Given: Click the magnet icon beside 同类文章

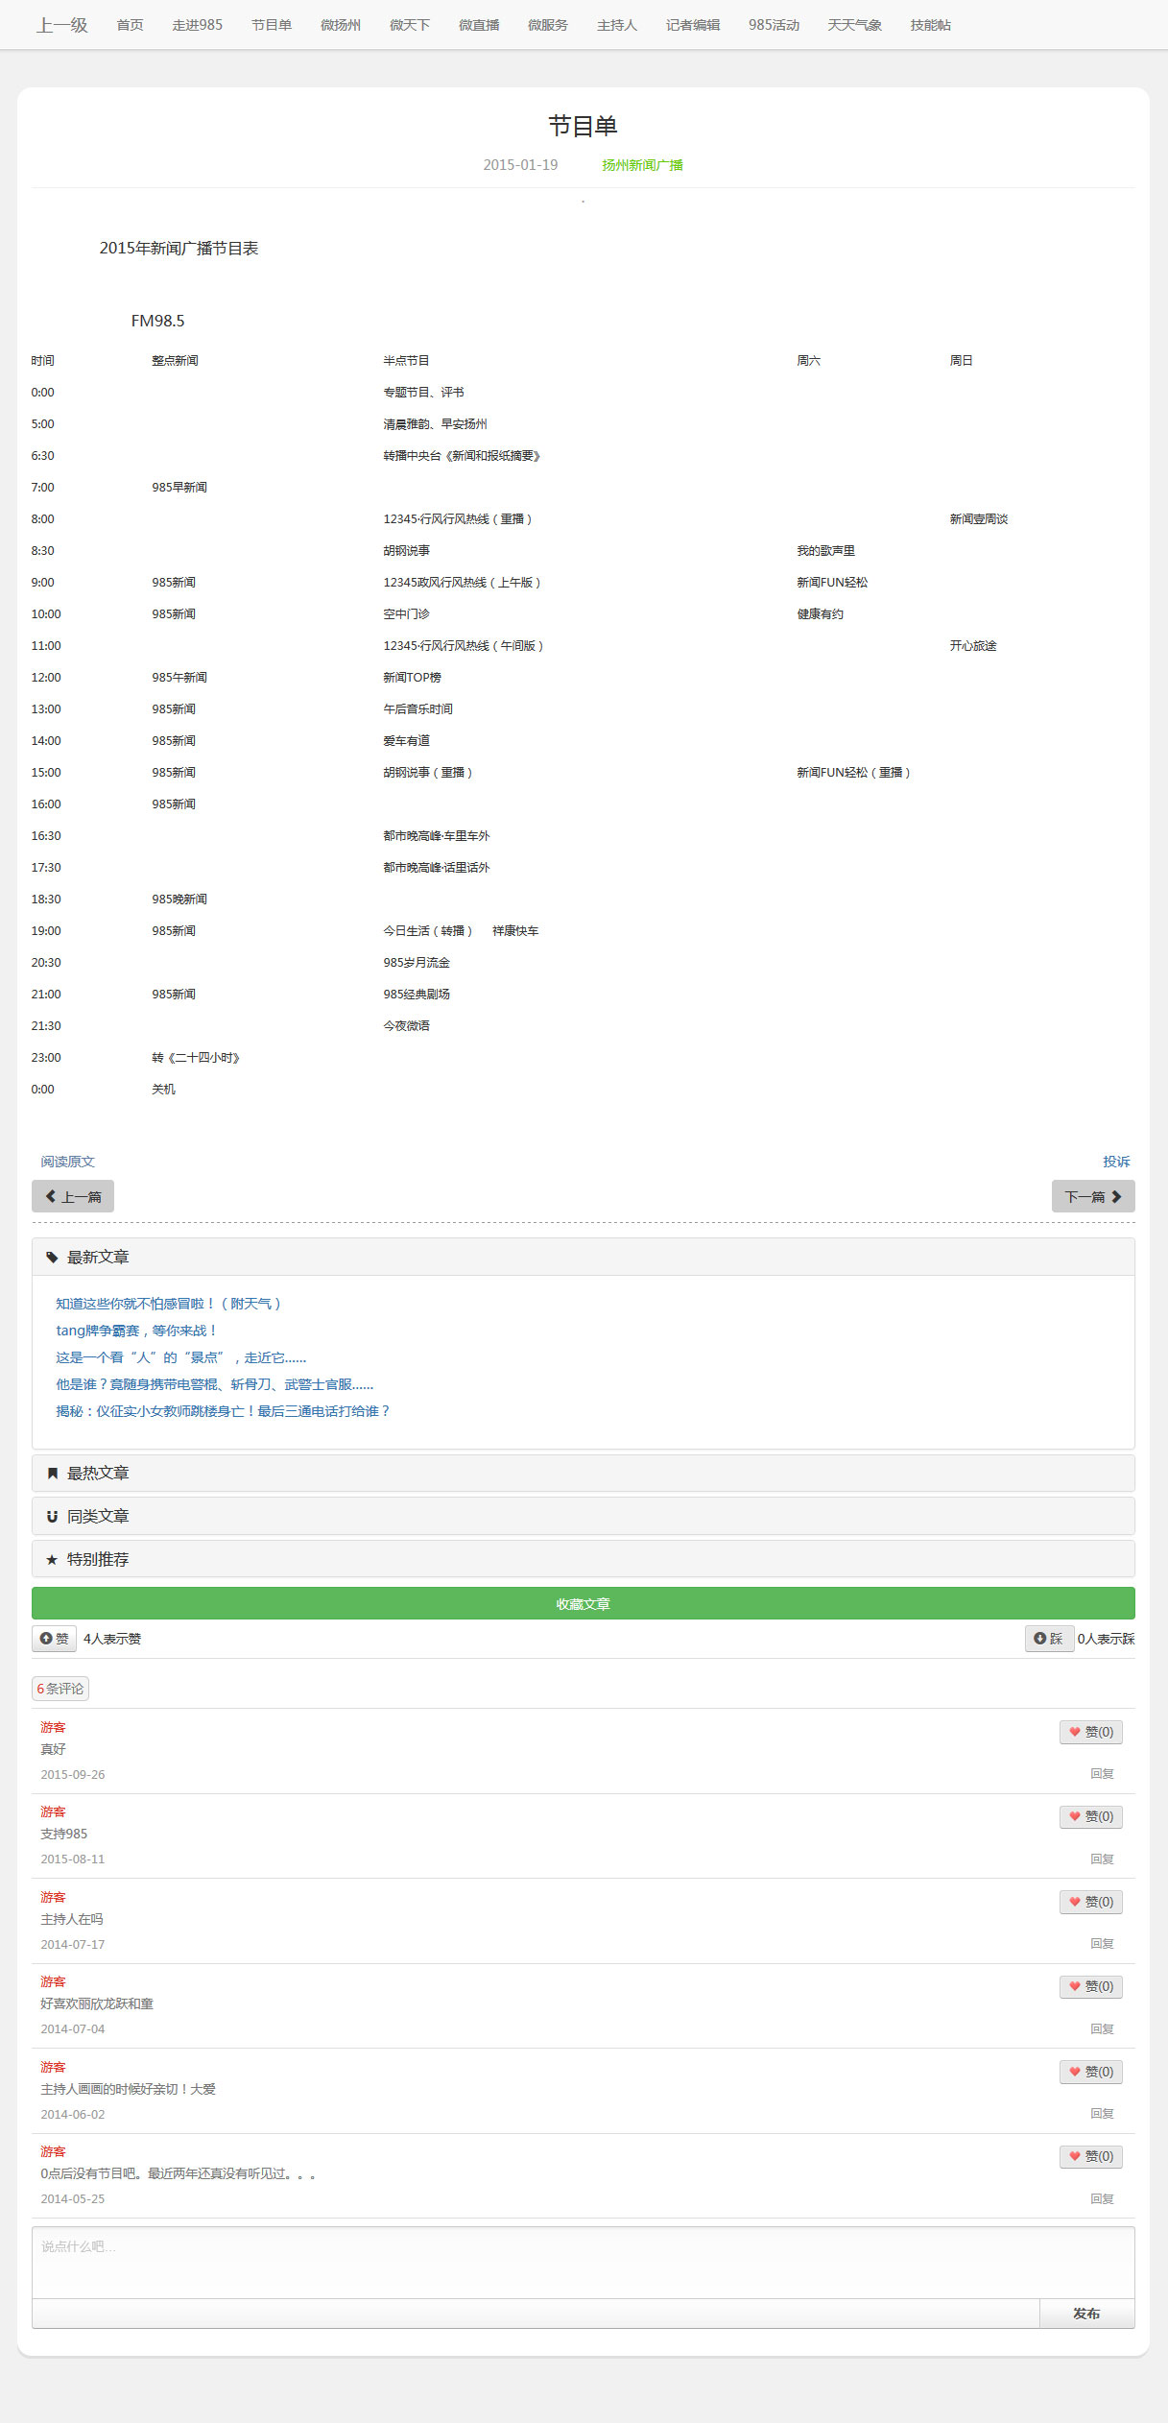Looking at the screenshot, I should 52,1517.
